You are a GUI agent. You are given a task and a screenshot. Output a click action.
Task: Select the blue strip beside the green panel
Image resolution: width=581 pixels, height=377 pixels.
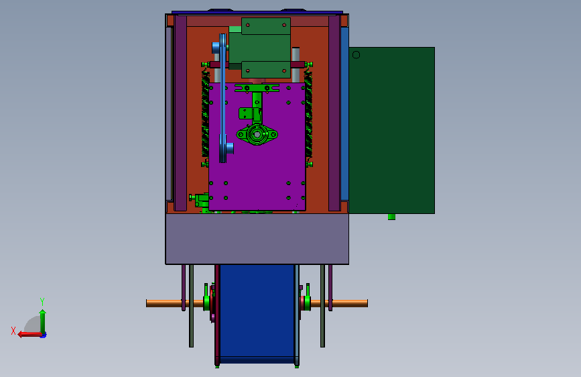coord(344,113)
